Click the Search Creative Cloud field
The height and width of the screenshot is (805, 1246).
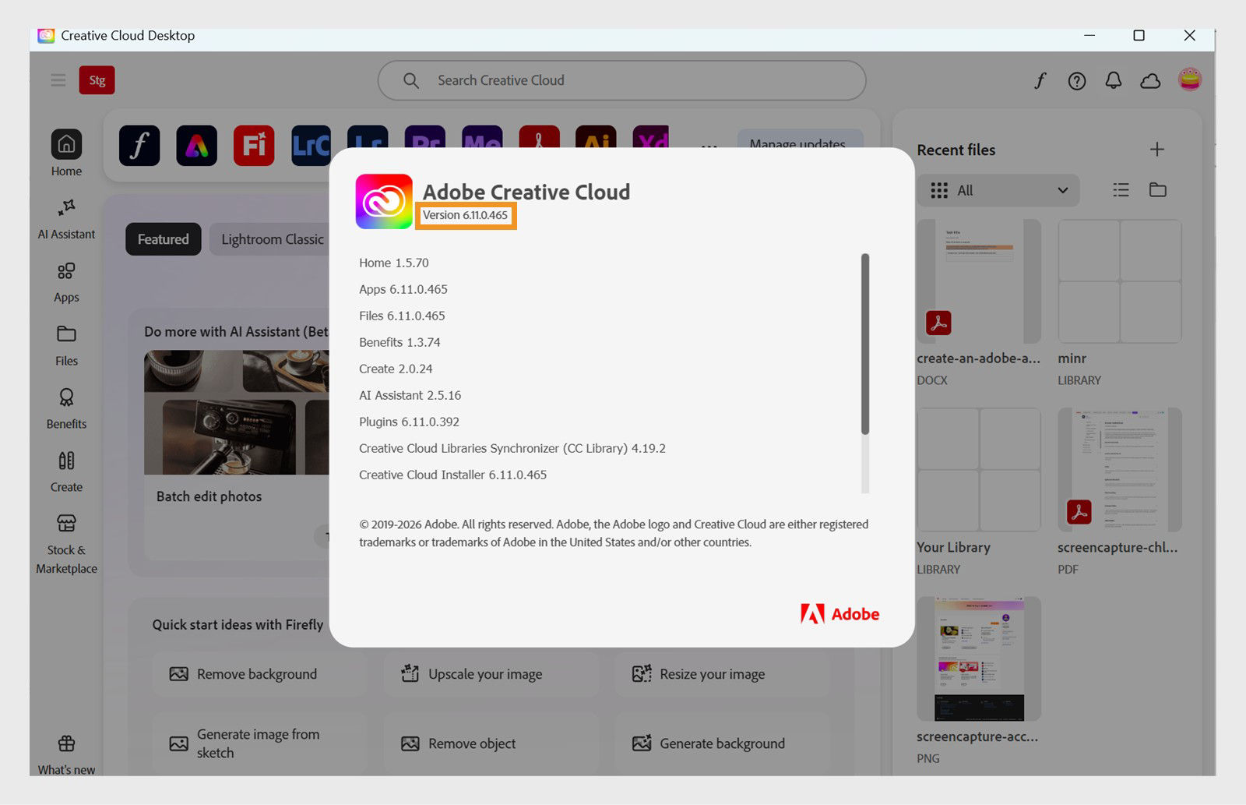[621, 80]
